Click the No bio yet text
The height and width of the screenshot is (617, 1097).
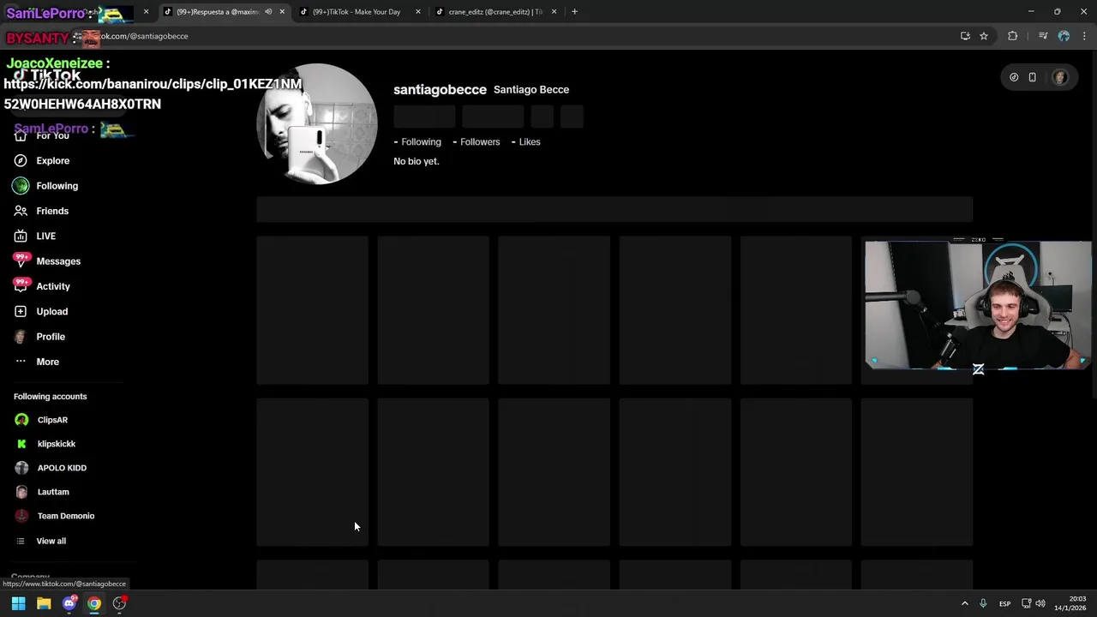(417, 161)
